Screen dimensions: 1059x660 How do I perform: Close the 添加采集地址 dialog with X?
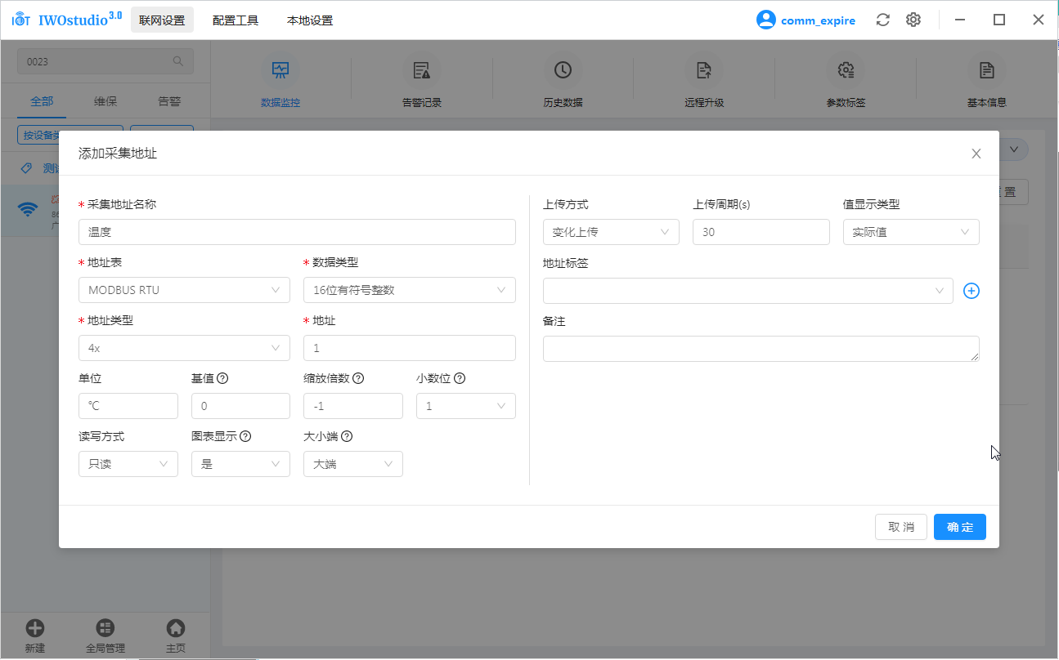coord(976,154)
